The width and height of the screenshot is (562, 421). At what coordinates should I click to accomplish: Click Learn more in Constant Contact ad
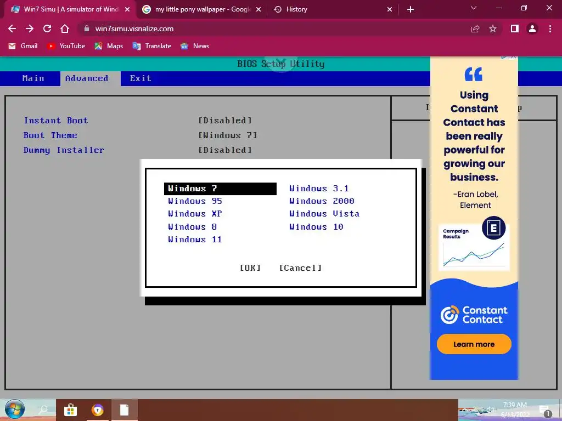(474, 344)
